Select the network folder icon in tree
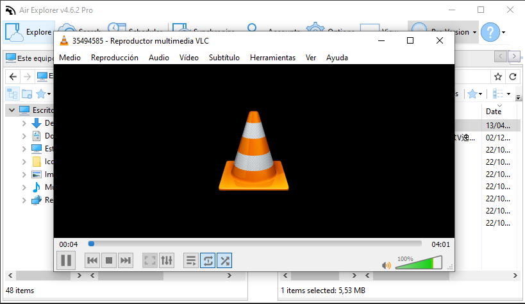The width and height of the screenshot is (525, 304). pyautogui.click(x=36, y=200)
